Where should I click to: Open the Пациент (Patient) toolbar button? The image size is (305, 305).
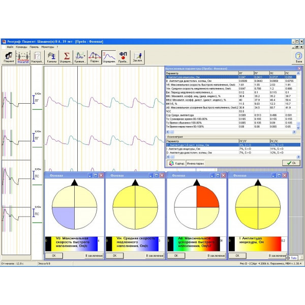point(9,57)
